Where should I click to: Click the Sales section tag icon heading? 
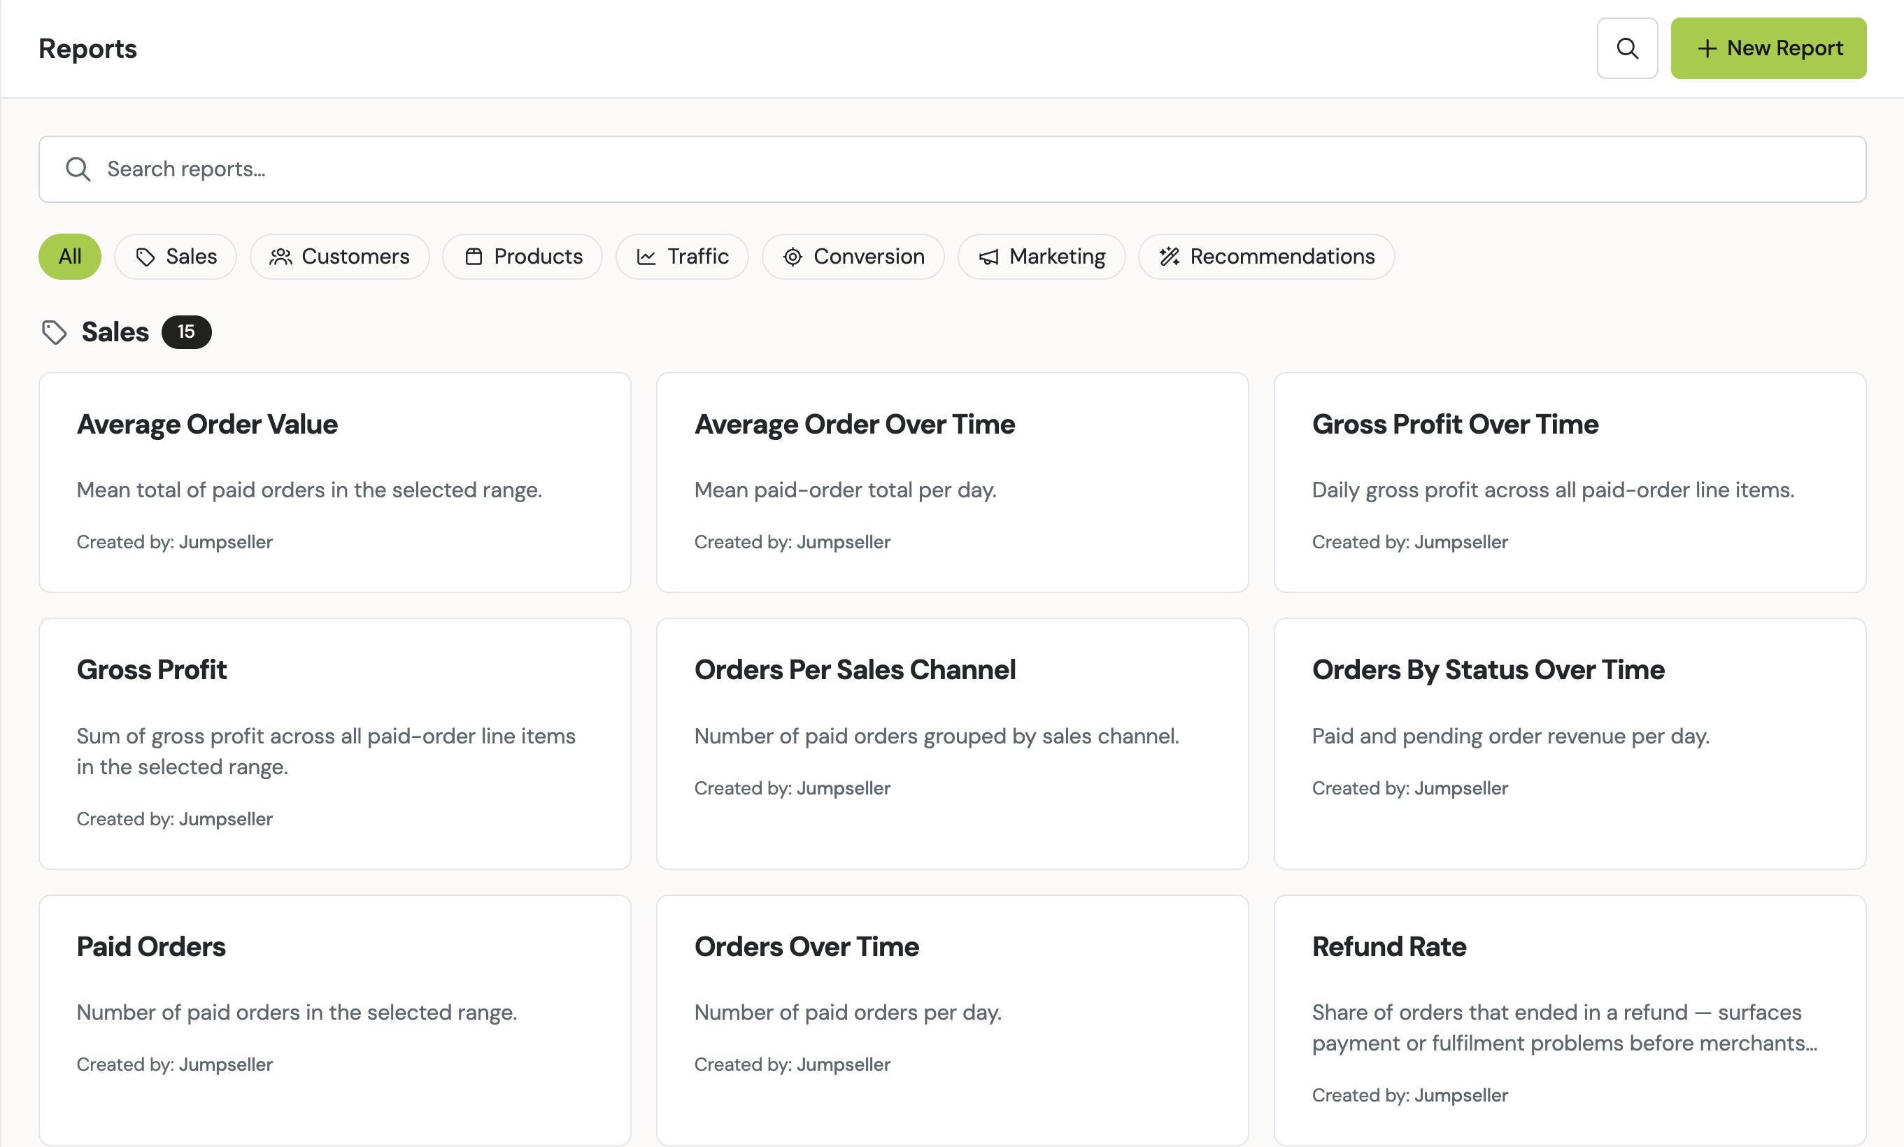pos(54,332)
